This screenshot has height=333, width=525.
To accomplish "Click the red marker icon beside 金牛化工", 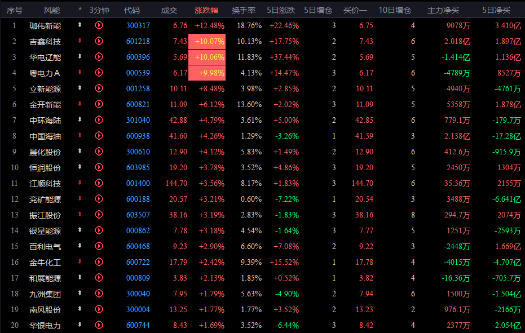I will [80, 262].
